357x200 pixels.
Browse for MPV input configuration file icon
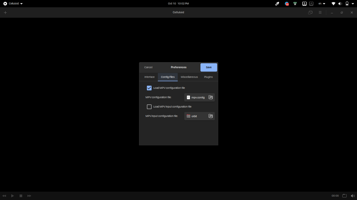[x=211, y=116]
